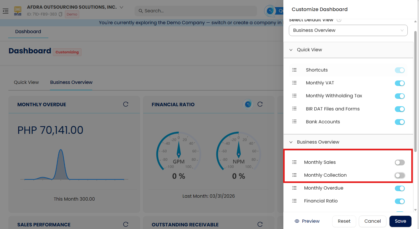The image size is (419, 229).
Task: Enable the Monthly Collection toggle
Action: click(x=400, y=175)
